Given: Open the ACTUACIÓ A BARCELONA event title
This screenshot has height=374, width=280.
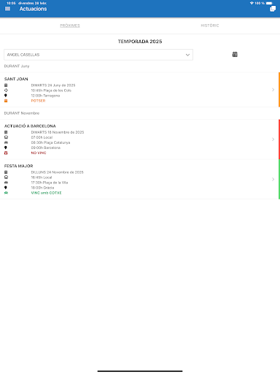Looking at the screenshot, I should point(30,126).
